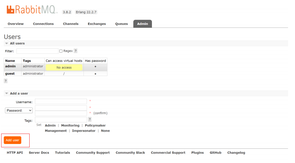Open the help icon next to Tags field

90,119
